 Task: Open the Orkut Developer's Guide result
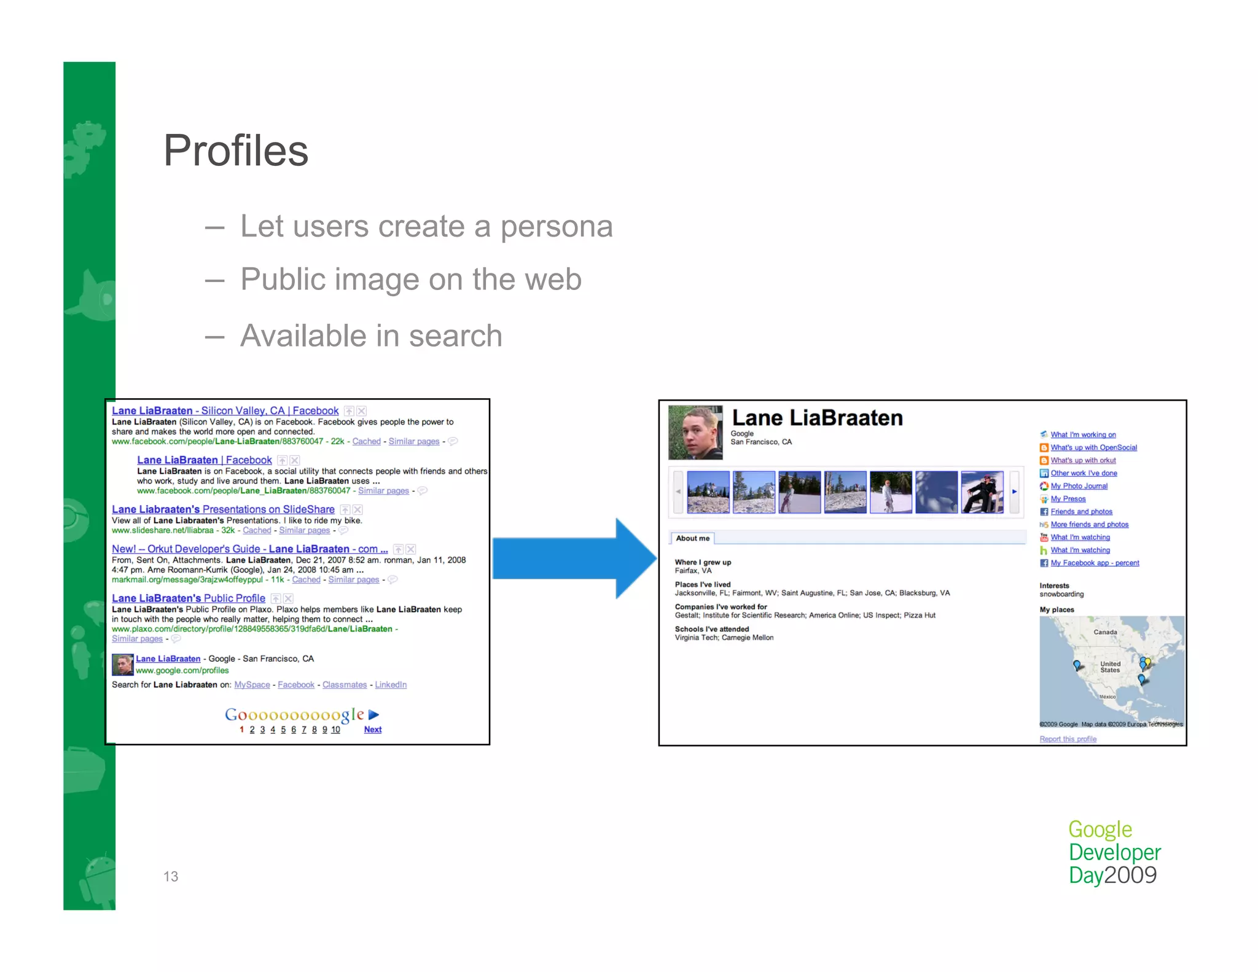point(249,549)
